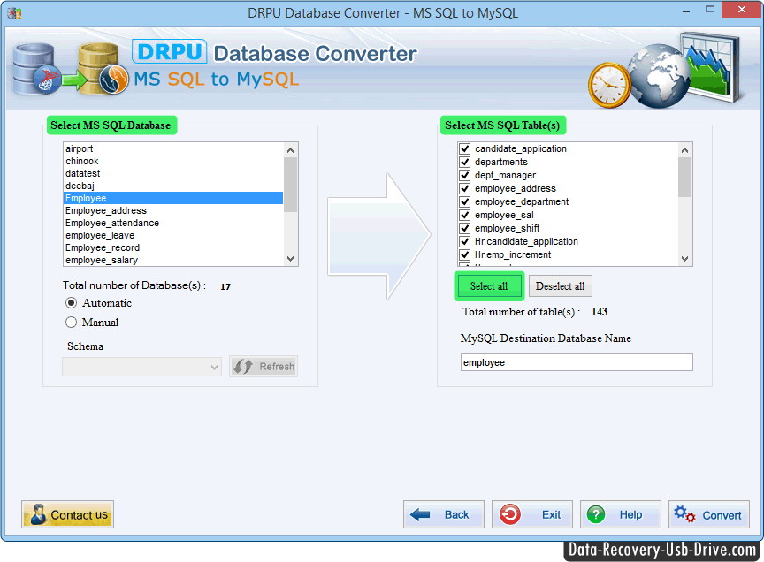The image size is (764, 562).
Task: Click the Deselect all button
Action: point(561,286)
